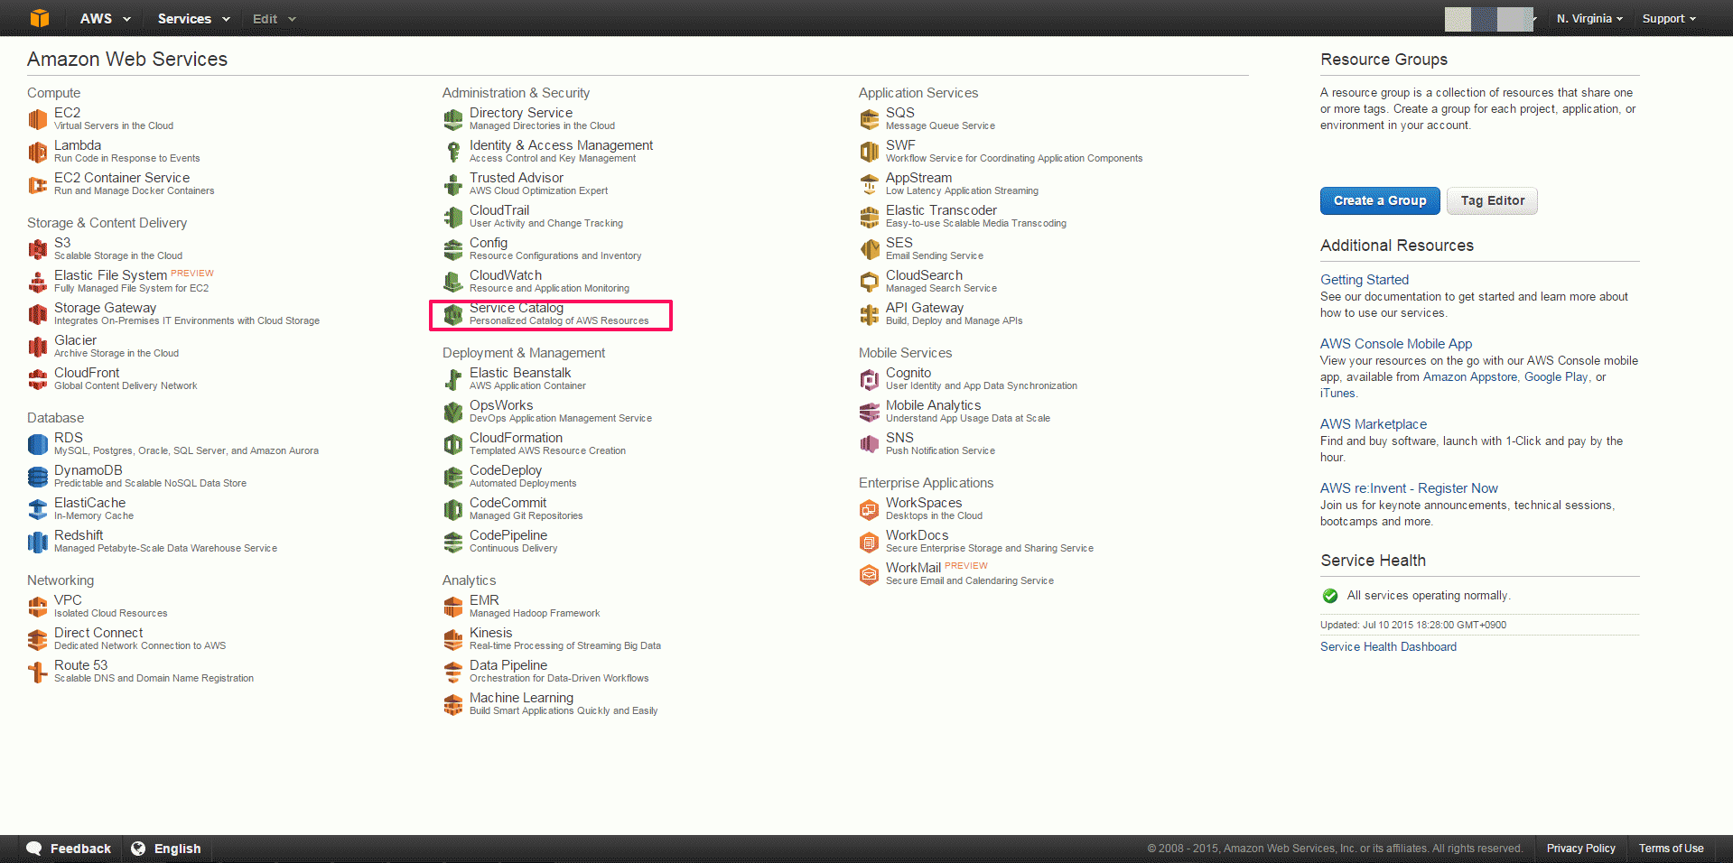Click the green service health checkmark
The image size is (1733, 863).
pyautogui.click(x=1330, y=596)
